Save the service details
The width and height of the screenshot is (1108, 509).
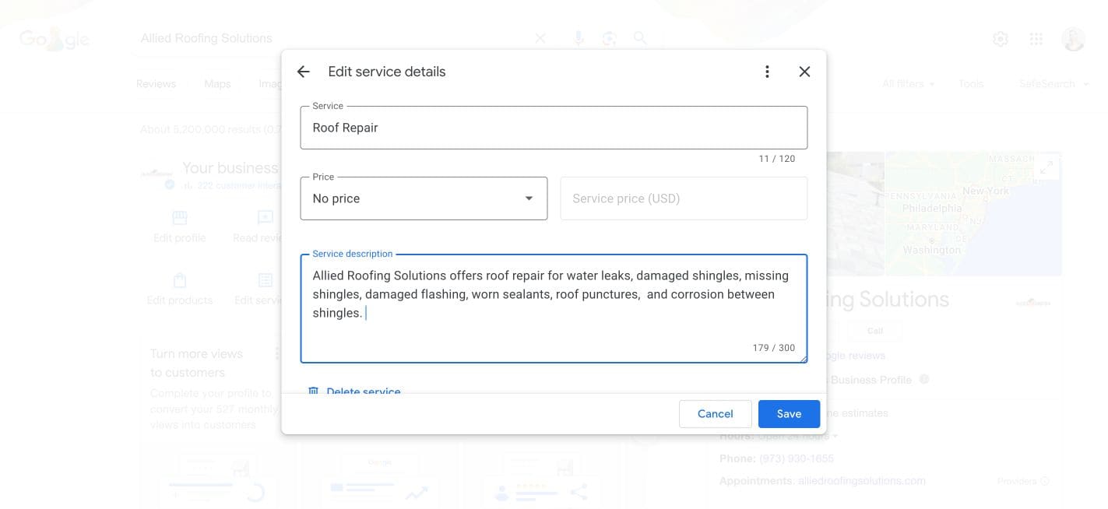789,414
